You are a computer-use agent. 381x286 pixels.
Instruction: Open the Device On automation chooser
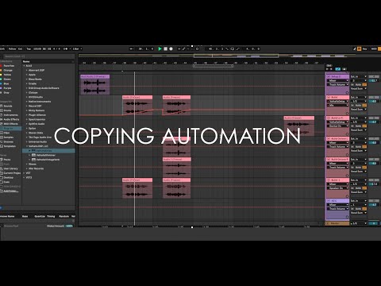coord(338,126)
